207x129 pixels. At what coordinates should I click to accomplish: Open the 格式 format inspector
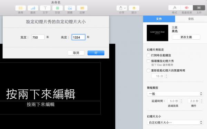[174, 8]
